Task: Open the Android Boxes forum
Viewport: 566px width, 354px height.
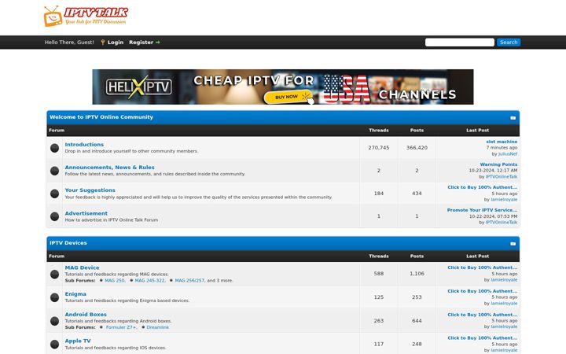Action: pos(86,314)
